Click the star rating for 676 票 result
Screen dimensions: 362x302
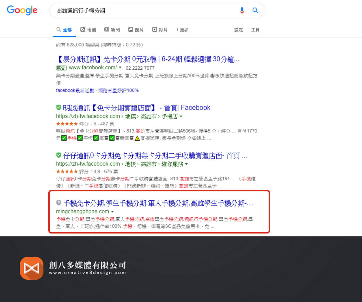point(67,171)
